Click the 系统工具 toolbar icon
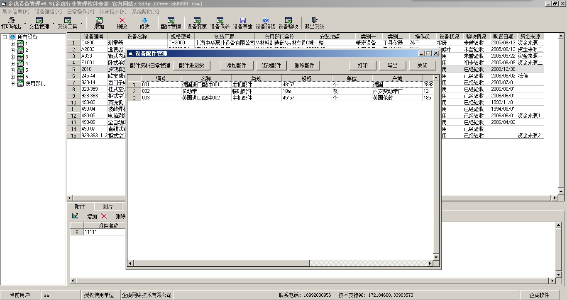Screen dimensions: 567x300 (68, 20)
